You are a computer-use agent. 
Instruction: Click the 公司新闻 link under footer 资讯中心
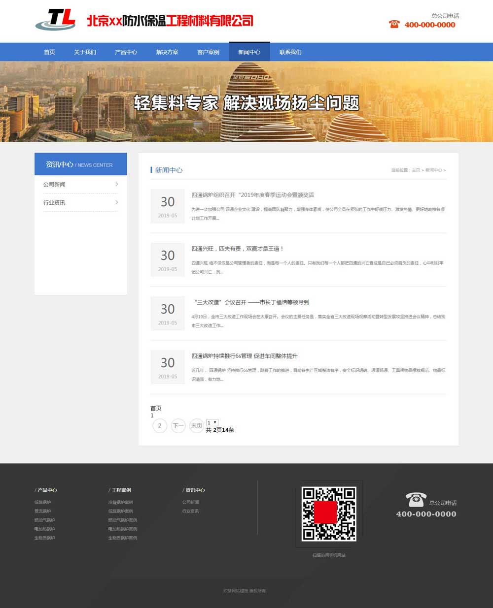point(191,502)
